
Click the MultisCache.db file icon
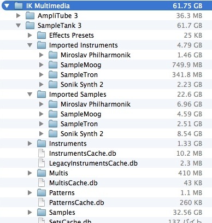click(x=42, y=183)
